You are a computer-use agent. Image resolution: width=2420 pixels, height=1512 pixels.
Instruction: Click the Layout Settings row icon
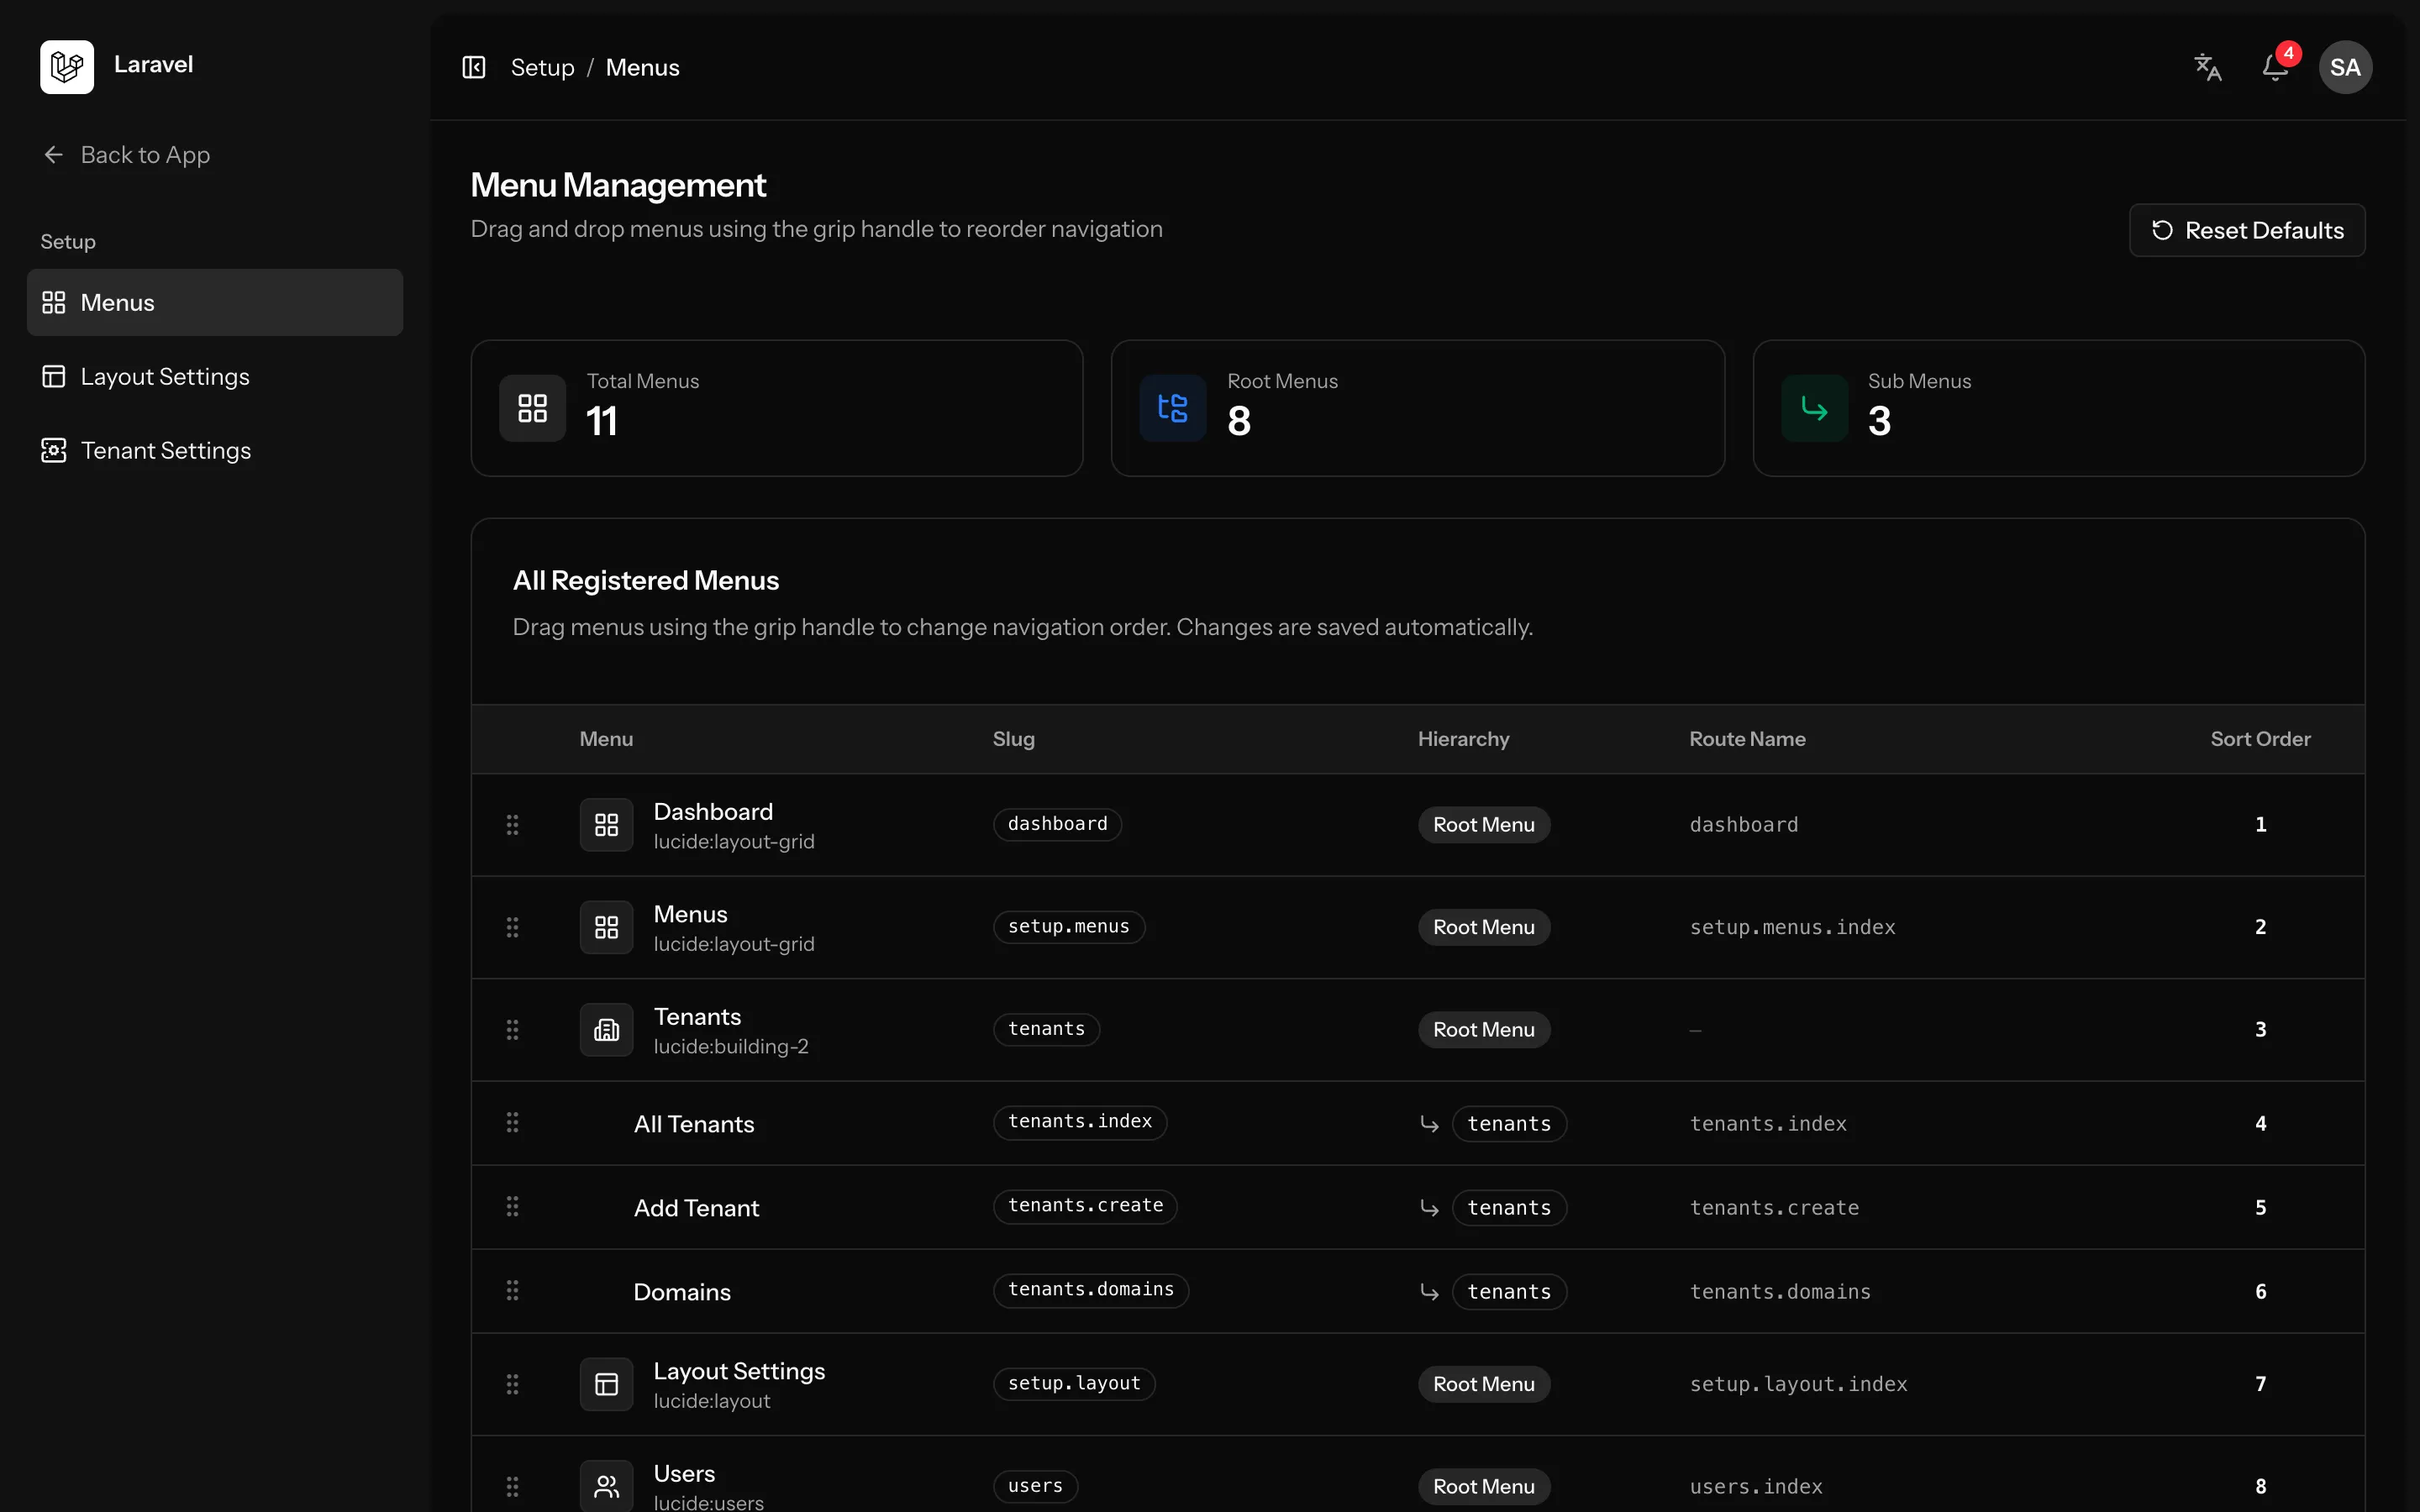[607, 1384]
